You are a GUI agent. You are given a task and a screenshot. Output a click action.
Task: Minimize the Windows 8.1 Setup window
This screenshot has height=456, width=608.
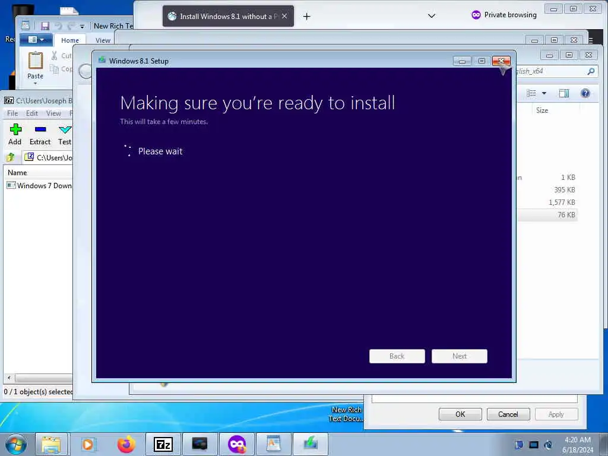[x=462, y=61]
